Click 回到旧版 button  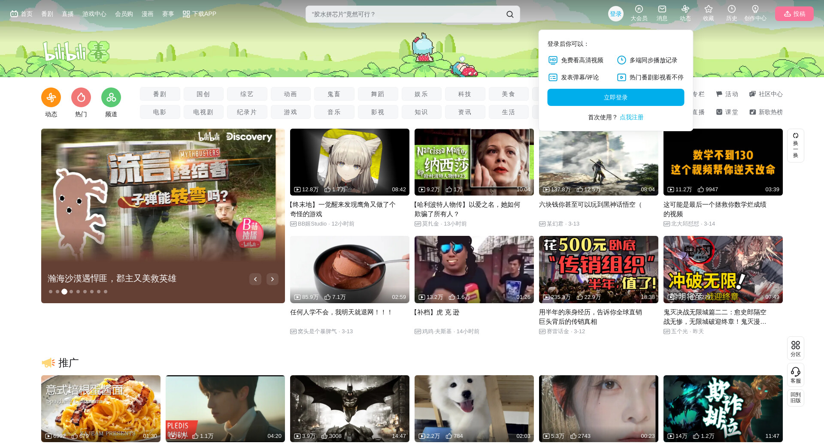tap(796, 398)
